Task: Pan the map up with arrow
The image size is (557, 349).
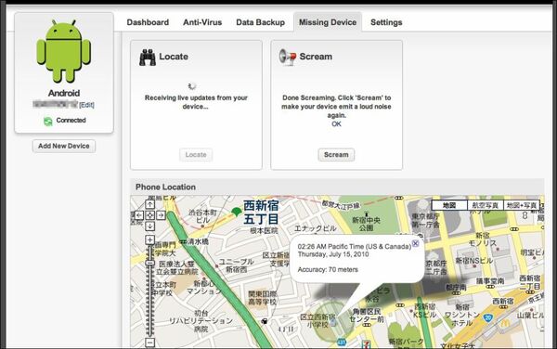Action: click(x=149, y=204)
